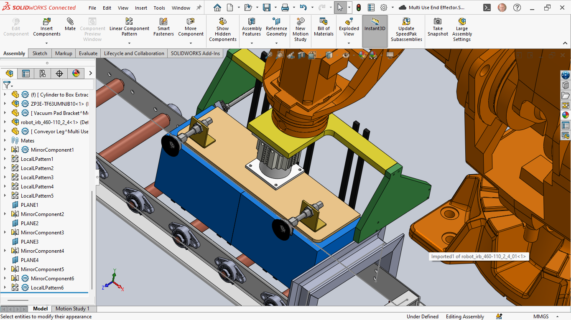Open the Design Library task pane icon
Screen dimensions: 571x320
coord(566,85)
